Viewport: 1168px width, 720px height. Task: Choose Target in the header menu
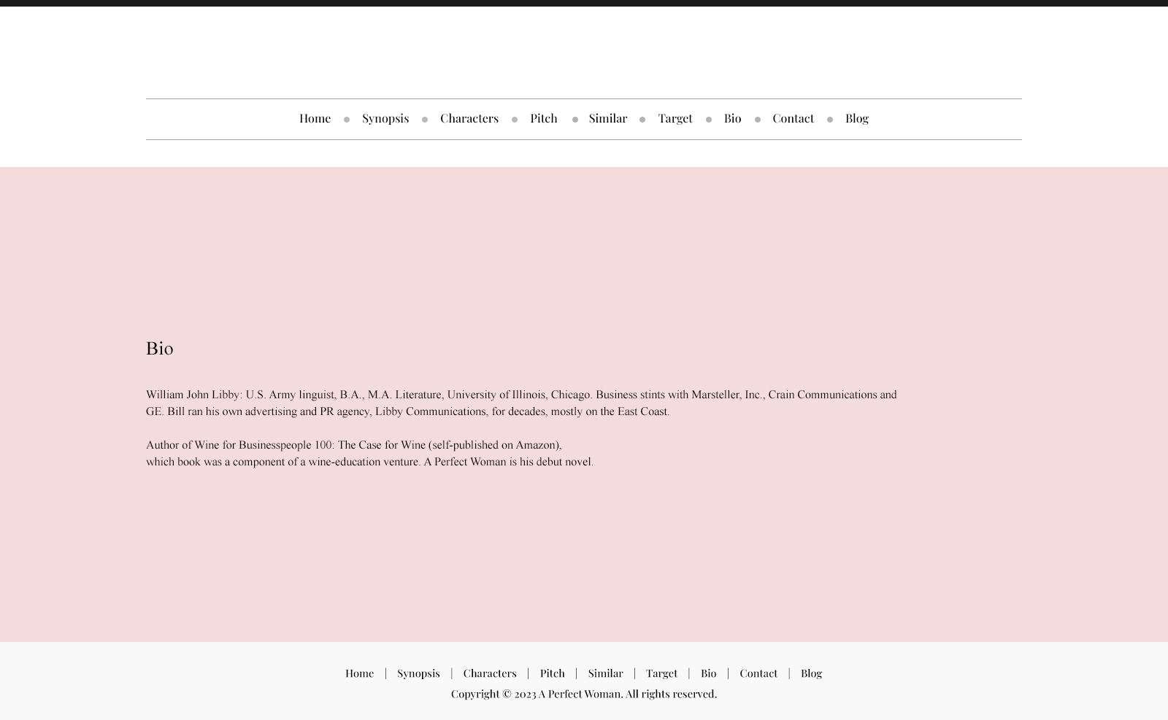pos(675,118)
